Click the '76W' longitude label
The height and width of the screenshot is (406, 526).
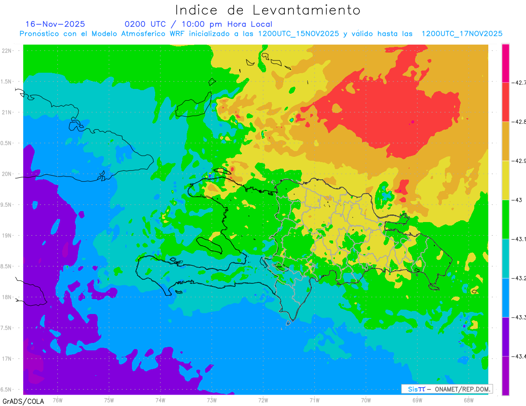tap(57, 400)
